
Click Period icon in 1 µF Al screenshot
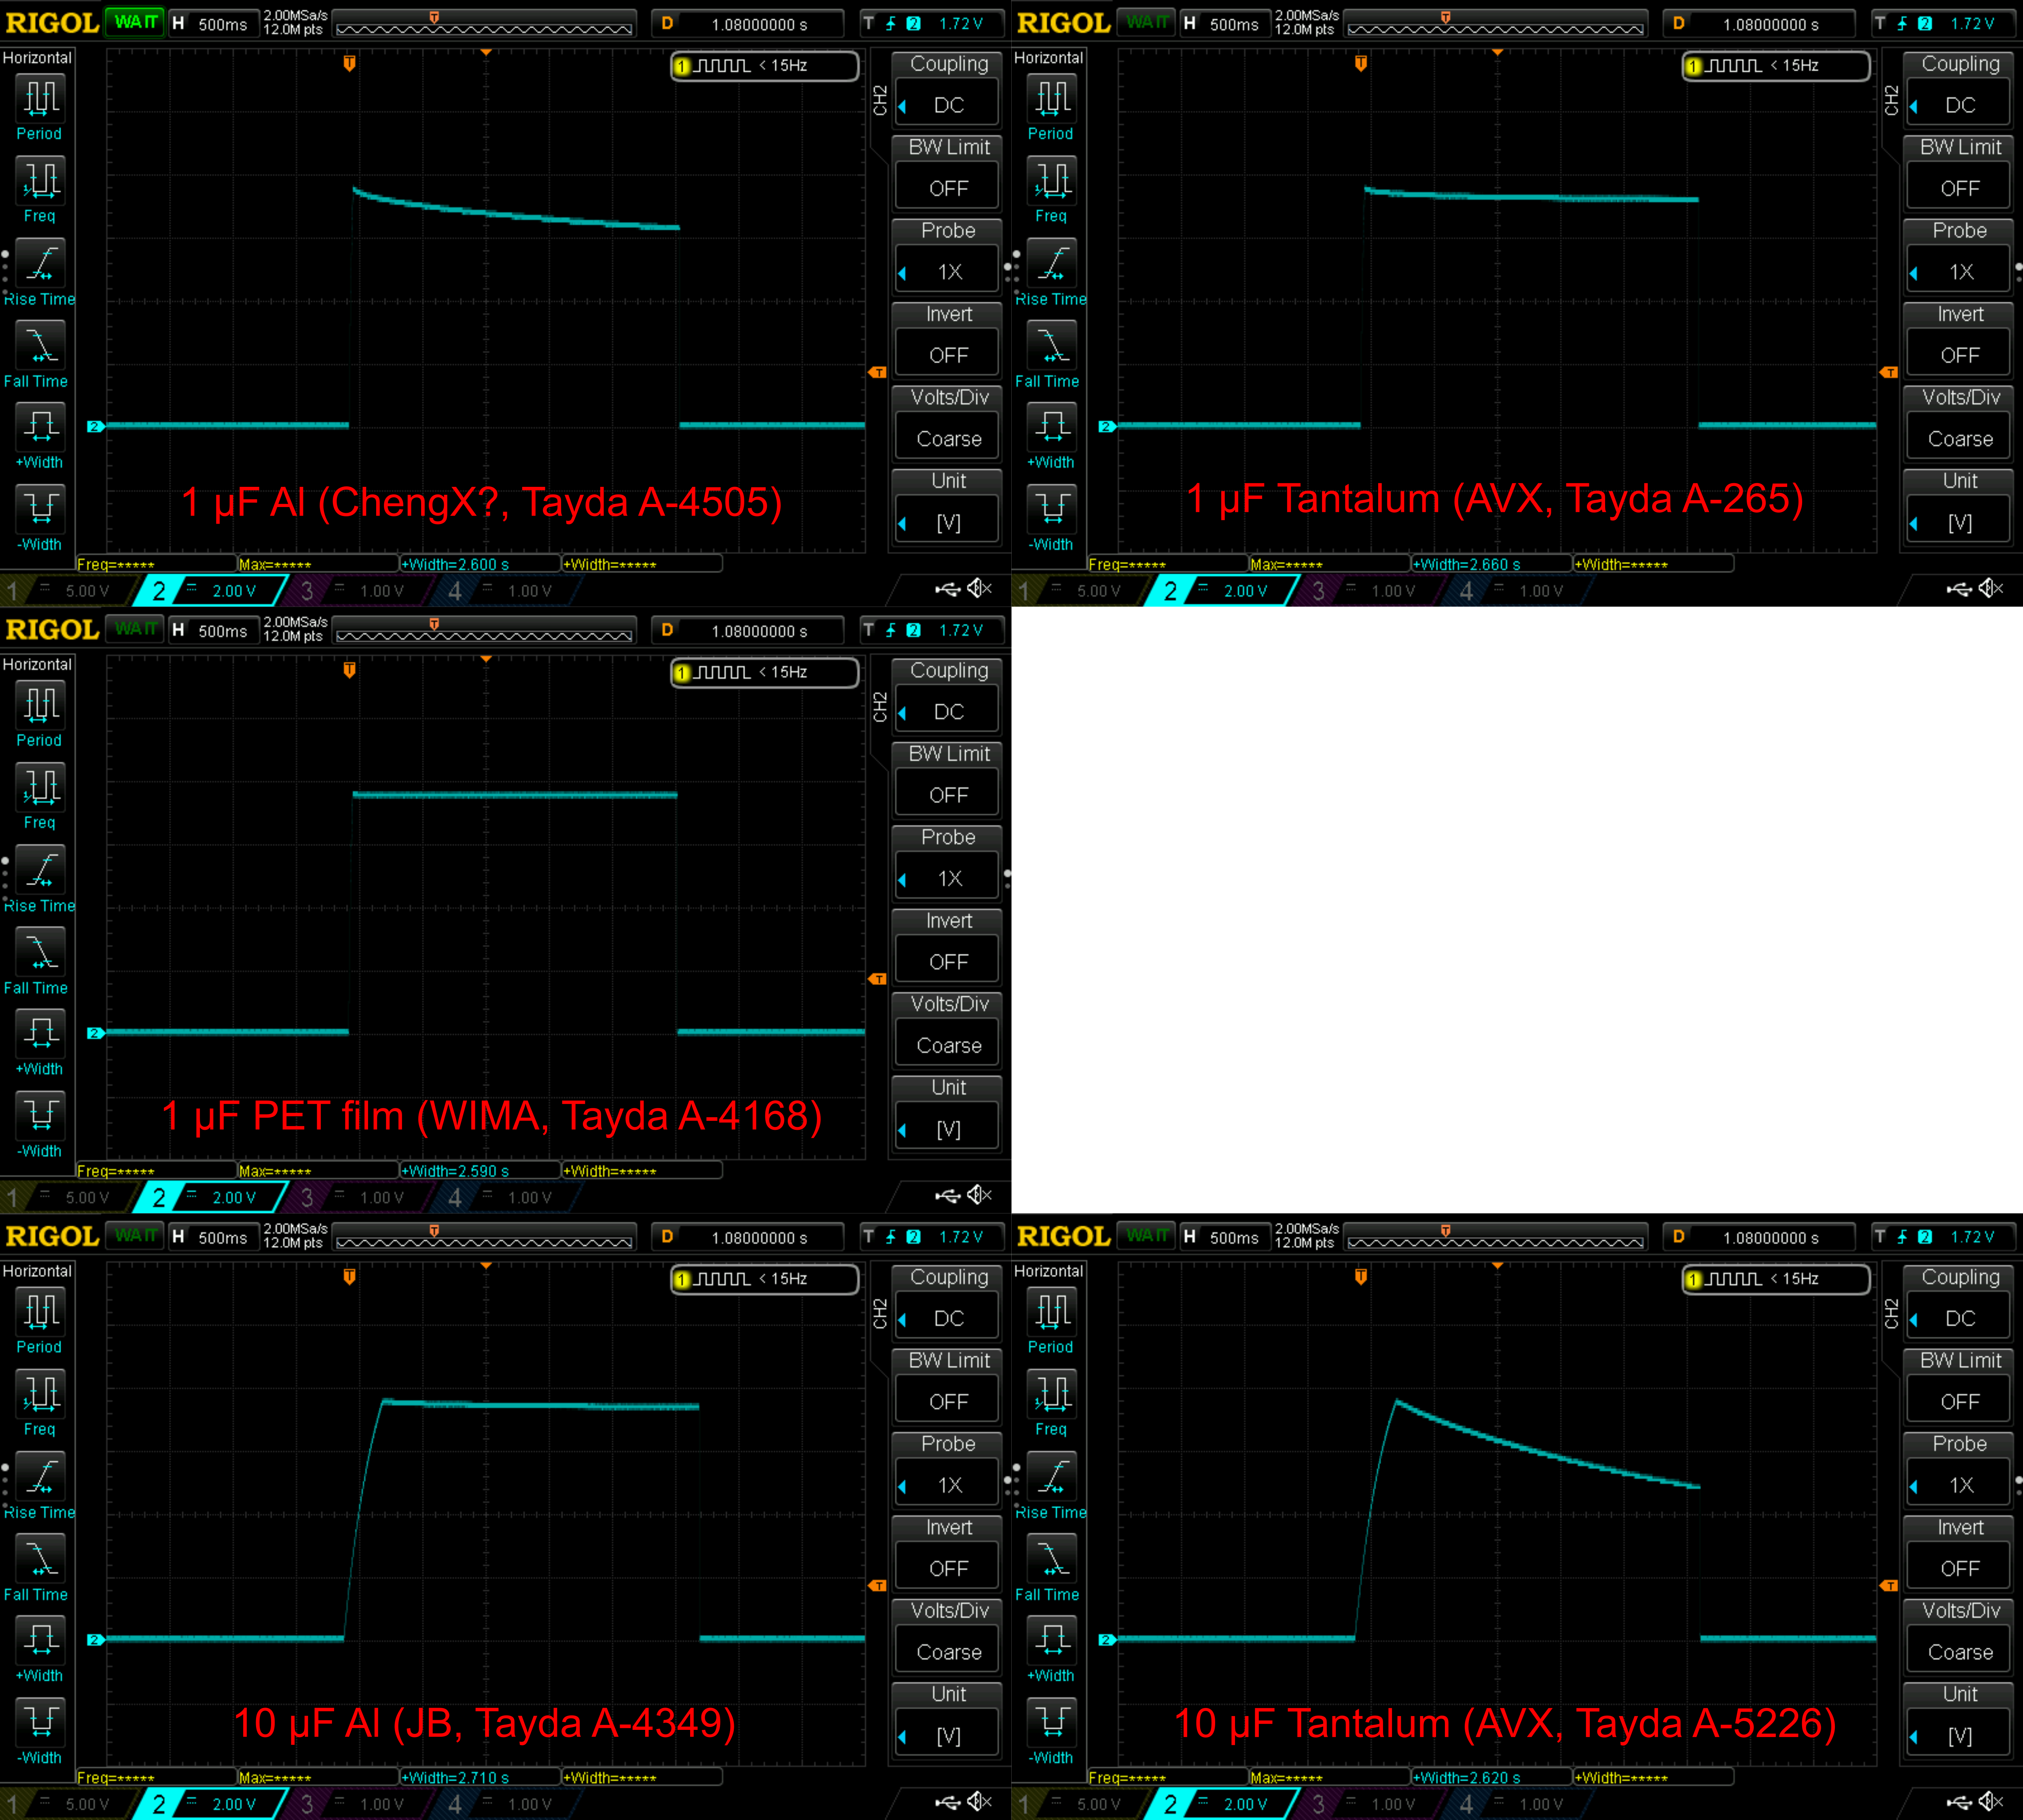[x=41, y=98]
